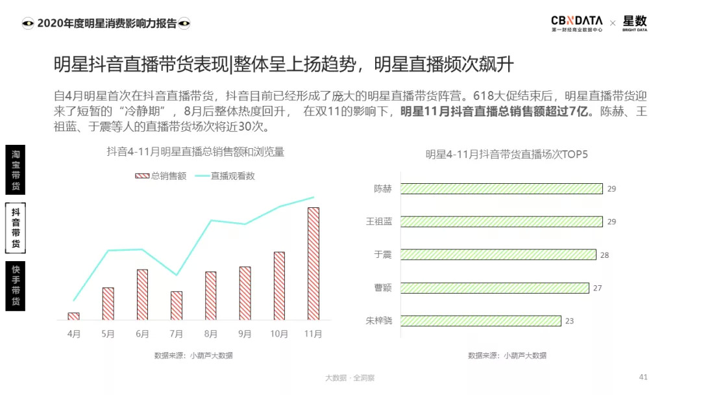Screen dimensions: 701x395
Task: Click the header 2020年度明星消费影响力报告
Action: (106, 23)
